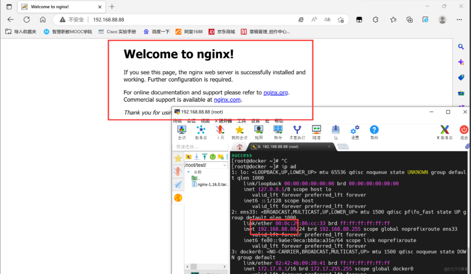Select the nginx-1.16.0.tar file

[209, 184]
